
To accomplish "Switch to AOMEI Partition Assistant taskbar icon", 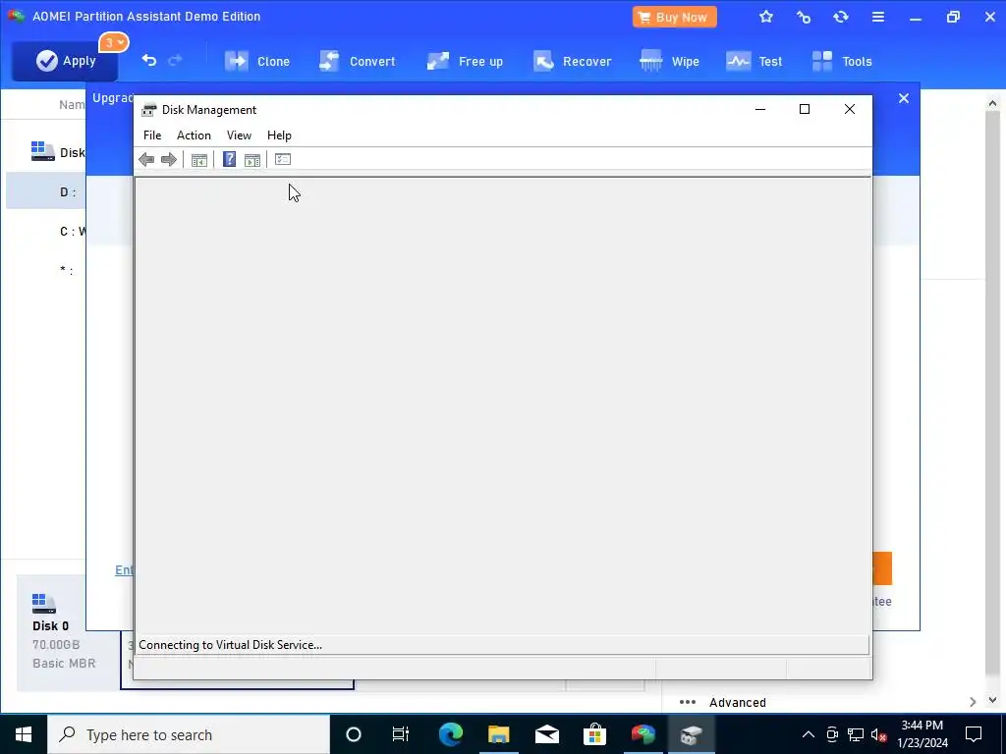I will click(643, 734).
